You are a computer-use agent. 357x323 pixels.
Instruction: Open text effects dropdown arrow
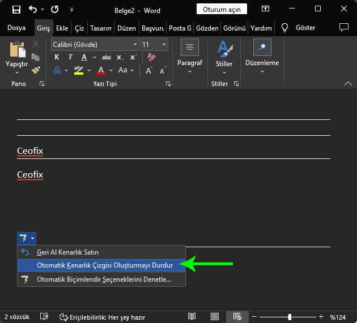pyautogui.click(x=66, y=71)
